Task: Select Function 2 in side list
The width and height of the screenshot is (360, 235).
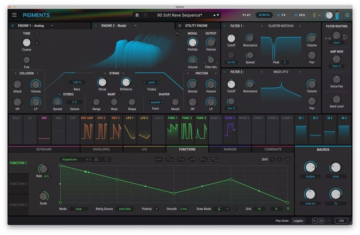Action: click(18, 184)
